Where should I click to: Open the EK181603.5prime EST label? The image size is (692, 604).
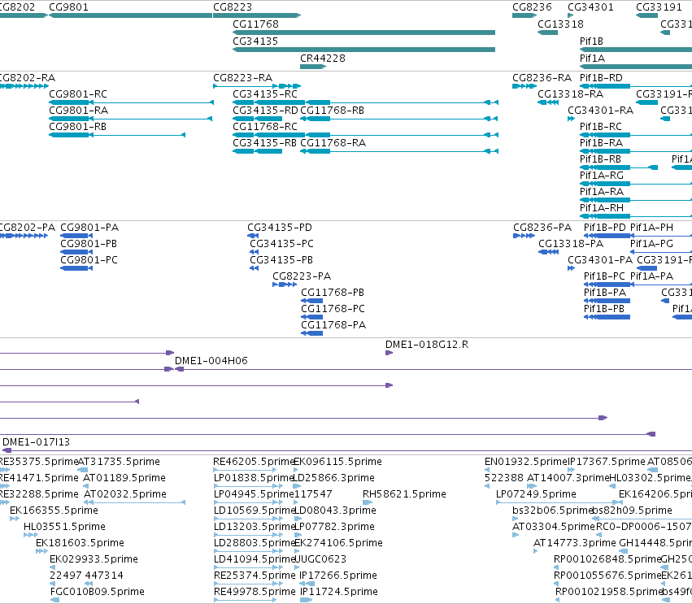80,543
